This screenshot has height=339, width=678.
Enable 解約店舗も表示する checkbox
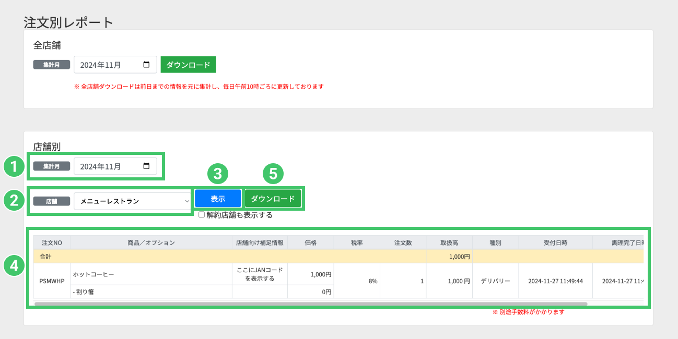202,214
